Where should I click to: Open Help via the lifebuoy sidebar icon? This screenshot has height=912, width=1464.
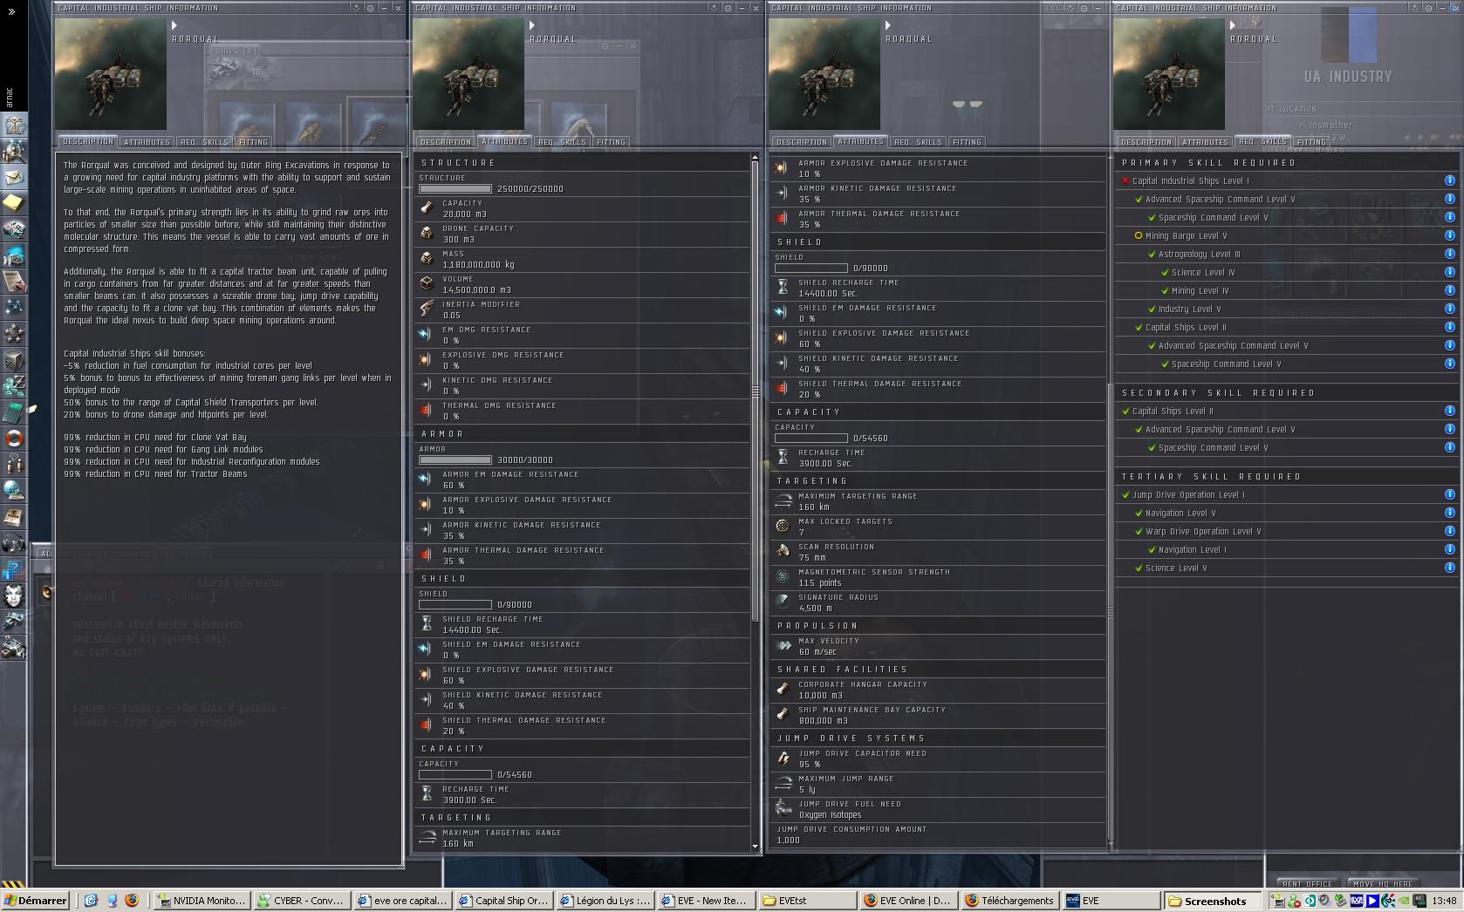tap(14, 438)
